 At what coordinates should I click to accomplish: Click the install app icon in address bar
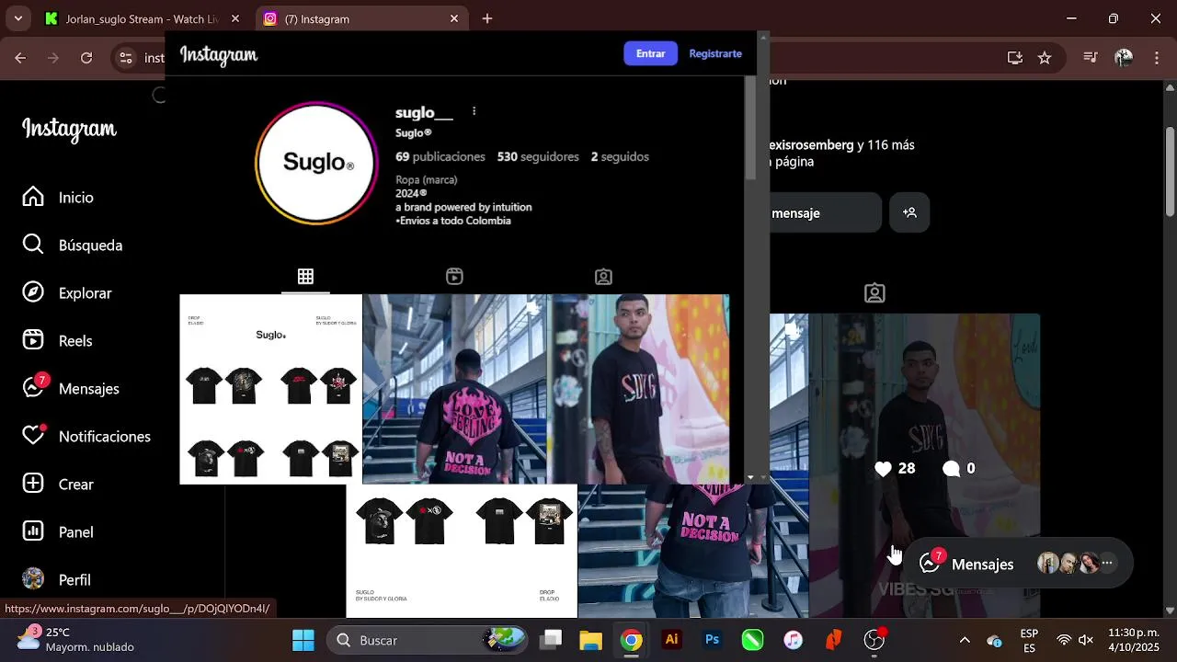click(1015, 57)
